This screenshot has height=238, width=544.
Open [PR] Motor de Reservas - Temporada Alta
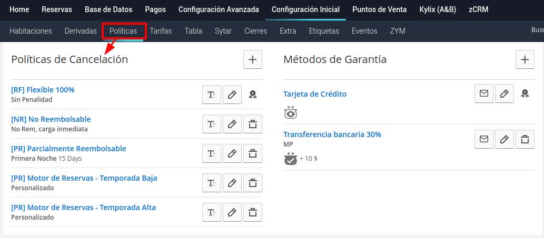coord(83,208)
